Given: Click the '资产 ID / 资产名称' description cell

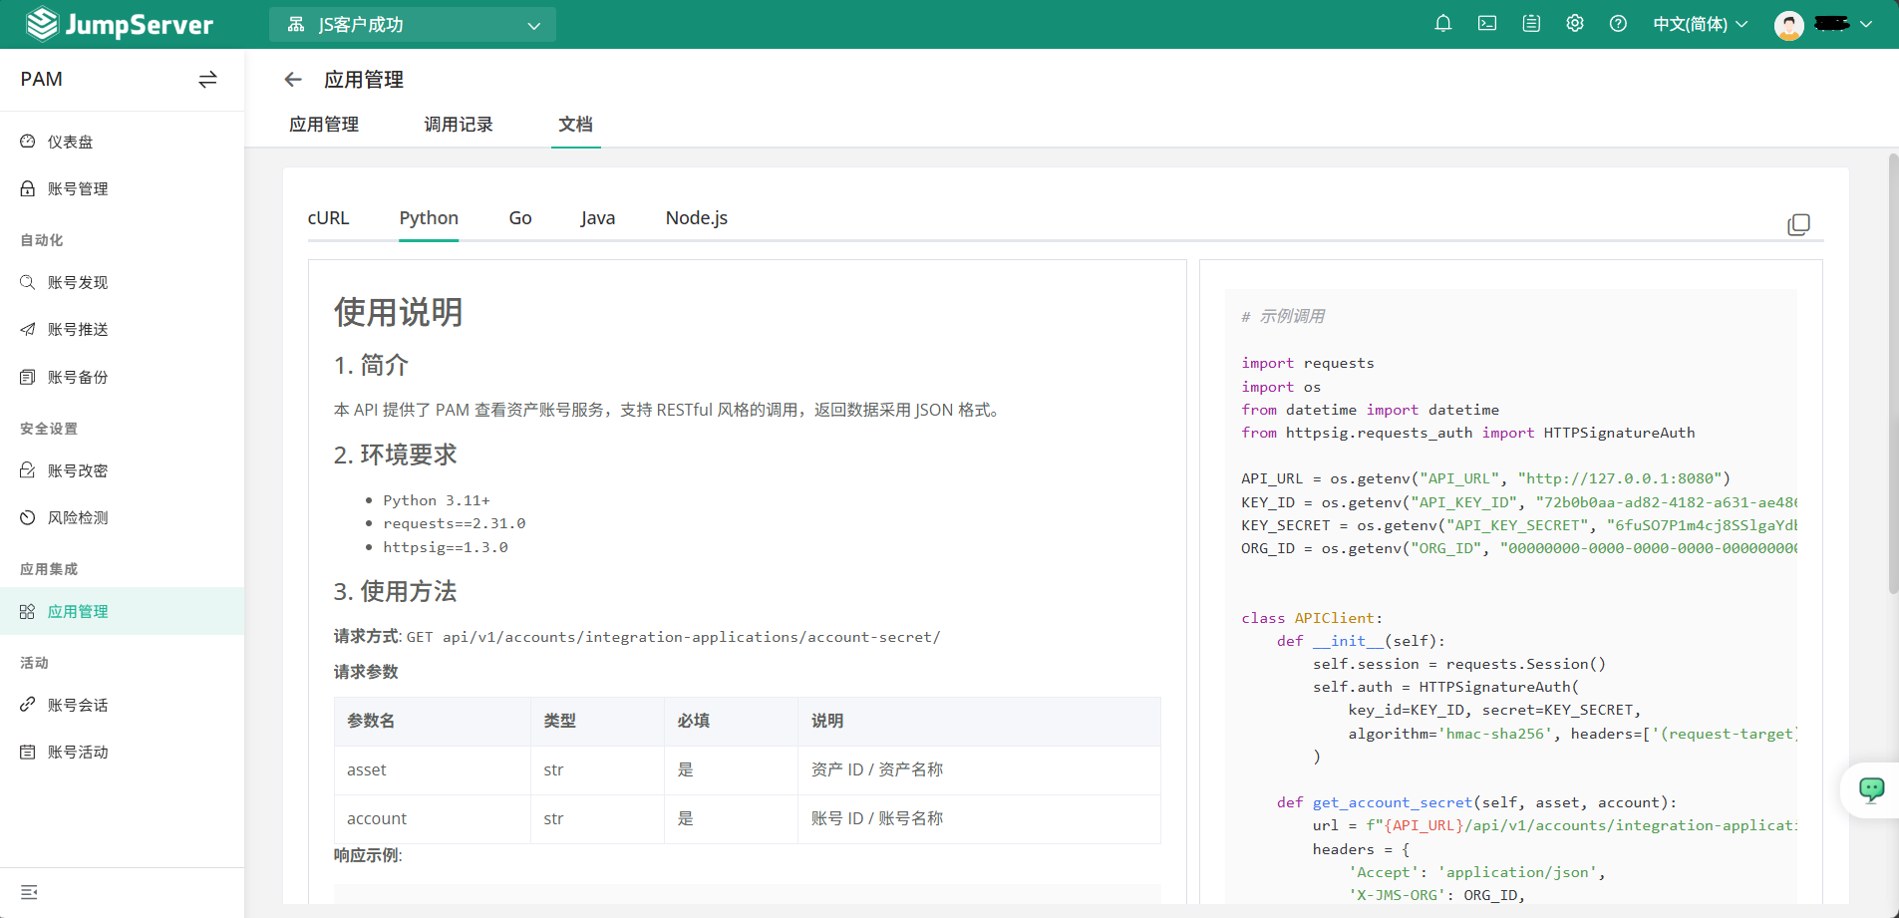Looking at the screenshot, I should pyautogui.click(x=979, y=769).
